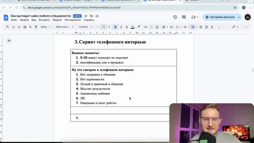Click list item Нет надменности
Viewport: 254px width, 143px height.
pyautogui.click(x=92, y=79)
